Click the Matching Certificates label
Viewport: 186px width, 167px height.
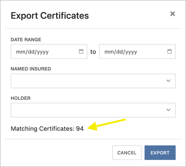(x=43, y=128)
